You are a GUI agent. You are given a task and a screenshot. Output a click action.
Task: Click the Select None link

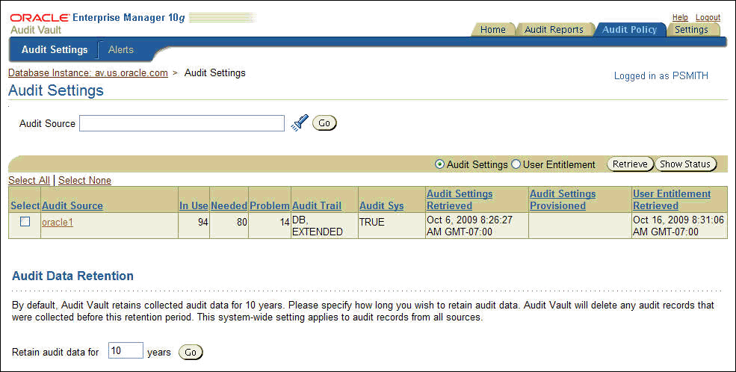tap(84, 180)
